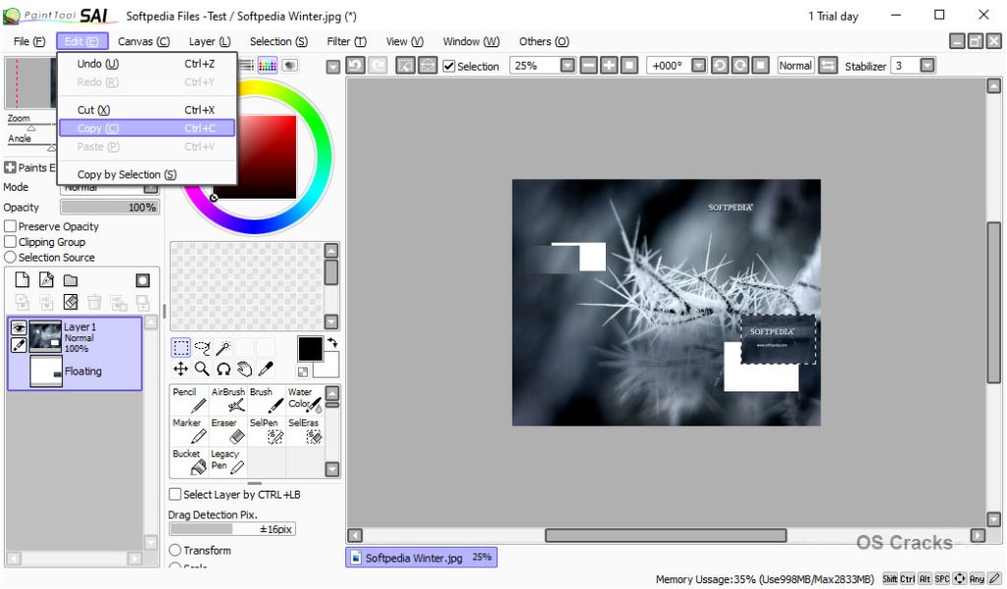Choose the Water Color tool
1007x589 pixels.
coord(305,399)
